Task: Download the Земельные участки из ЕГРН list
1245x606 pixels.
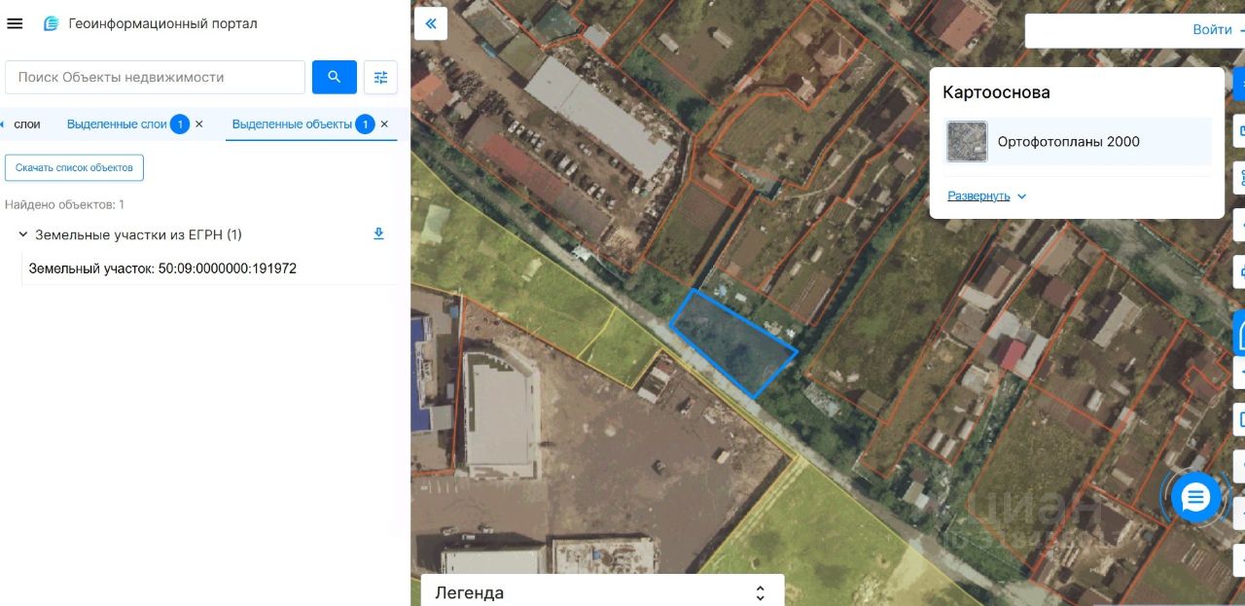Action: coord(379,234)
